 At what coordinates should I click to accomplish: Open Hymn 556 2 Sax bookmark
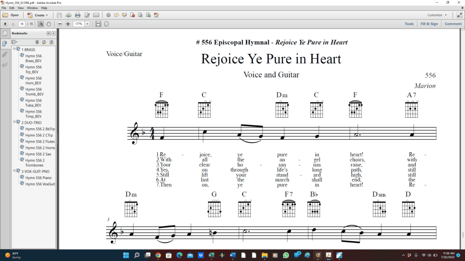point(38,154)
